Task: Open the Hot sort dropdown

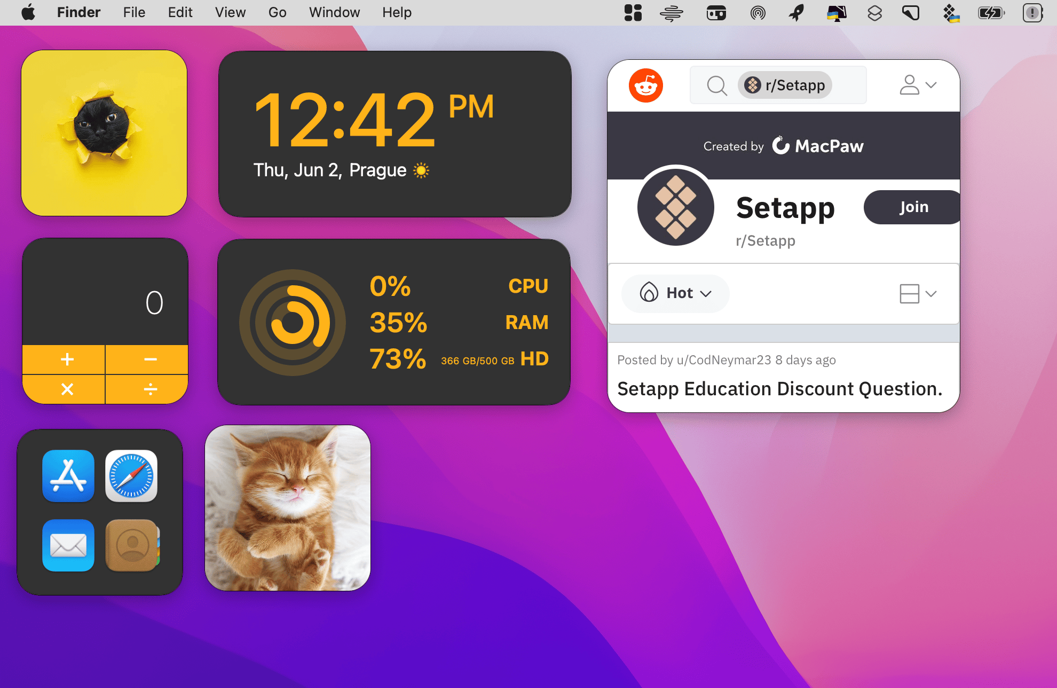Action: [675, 293]
